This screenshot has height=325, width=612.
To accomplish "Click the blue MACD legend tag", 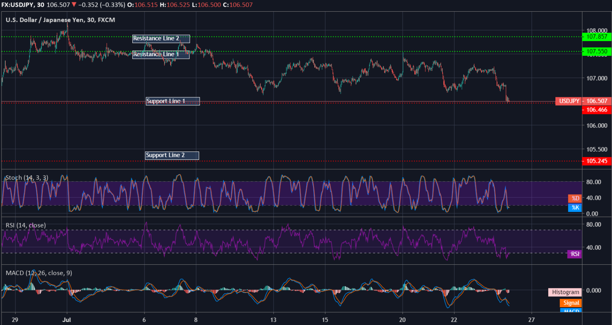I will click(571, 311).
